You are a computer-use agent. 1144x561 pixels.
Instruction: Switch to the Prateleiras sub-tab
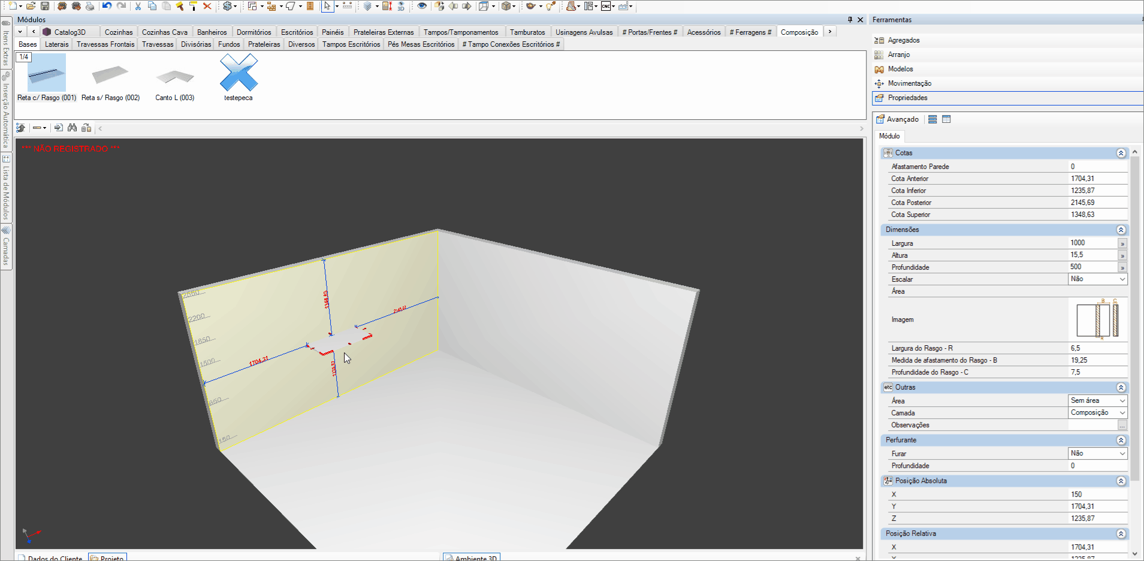point(264,44)
